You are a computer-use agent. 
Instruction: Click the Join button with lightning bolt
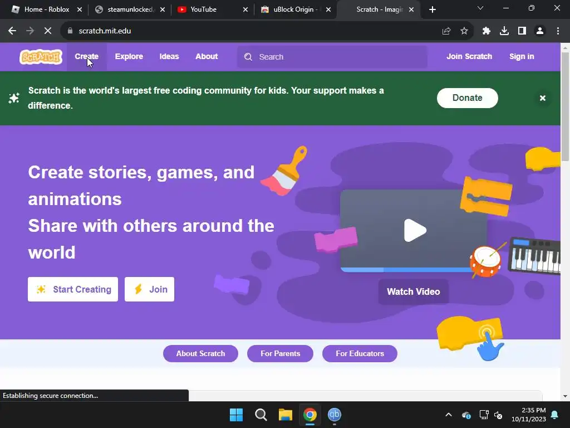point(149,289)
